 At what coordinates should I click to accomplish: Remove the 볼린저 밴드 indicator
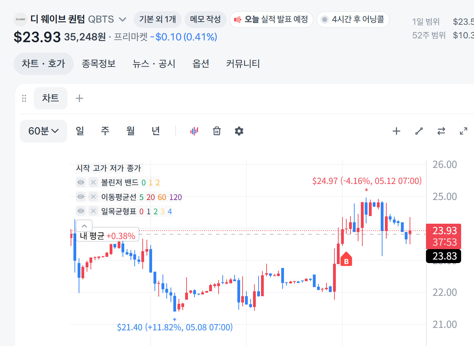click(93, 182)
